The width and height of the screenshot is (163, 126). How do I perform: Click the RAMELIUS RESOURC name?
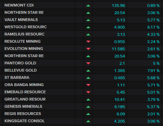[x=25, y=34]
